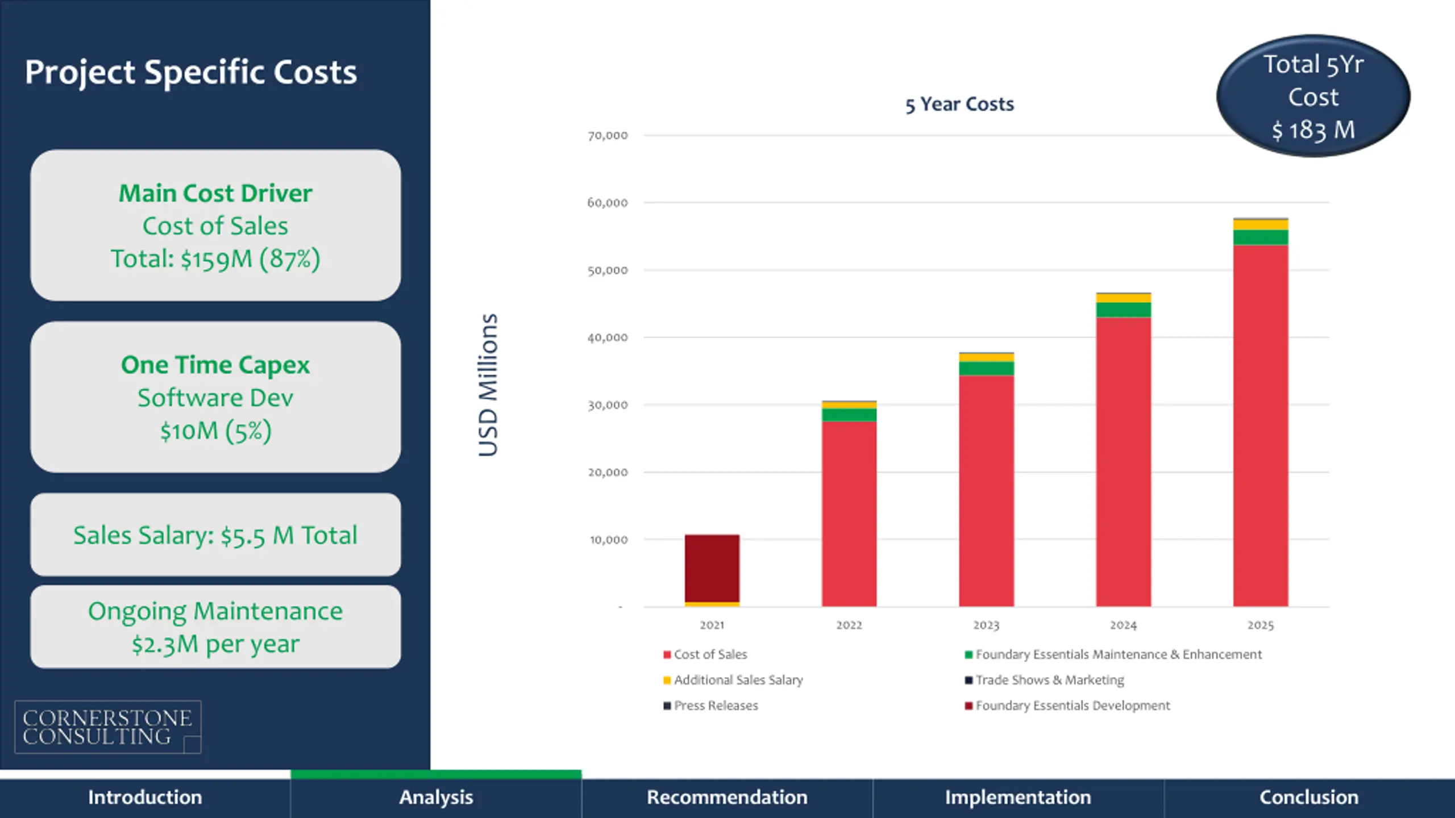Open the Introduction section tab
This screenshot has width=1455, height=818.
click(145, 798)
